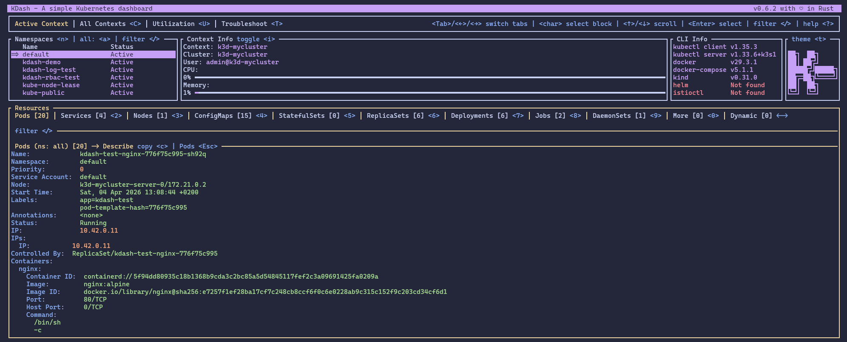The width and height of the screenshot is (847, 342).
Task: Select the kdash-log-test namespace
Action: [93, 70]
